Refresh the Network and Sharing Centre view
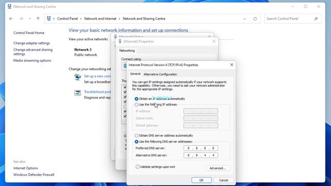This screenshot has height=186, width=331. click(255, 19)
